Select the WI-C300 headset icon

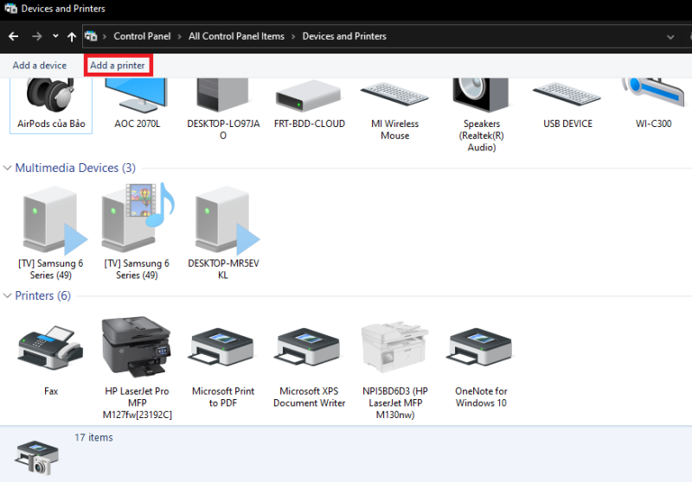point(653,92)
